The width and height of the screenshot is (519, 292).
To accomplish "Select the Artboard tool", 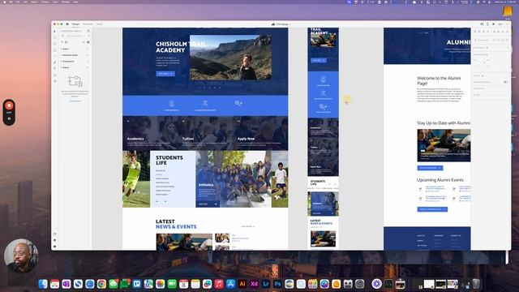I will [54, 75].
